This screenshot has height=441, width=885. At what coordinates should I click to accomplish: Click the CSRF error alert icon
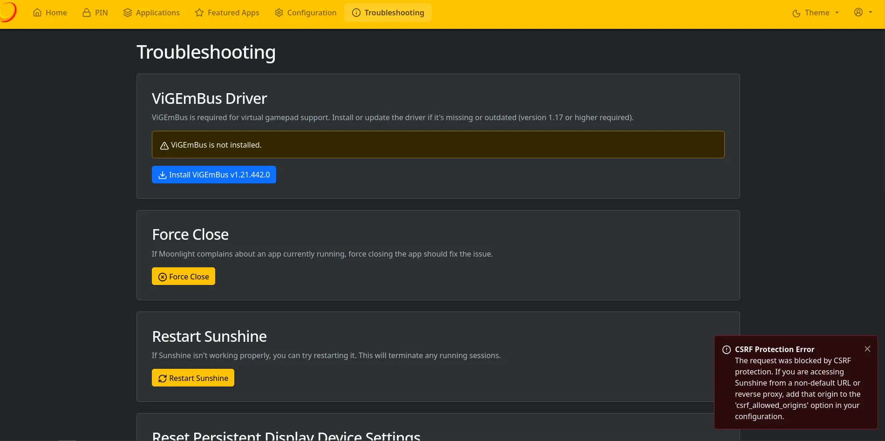click(x=726, y=350)
